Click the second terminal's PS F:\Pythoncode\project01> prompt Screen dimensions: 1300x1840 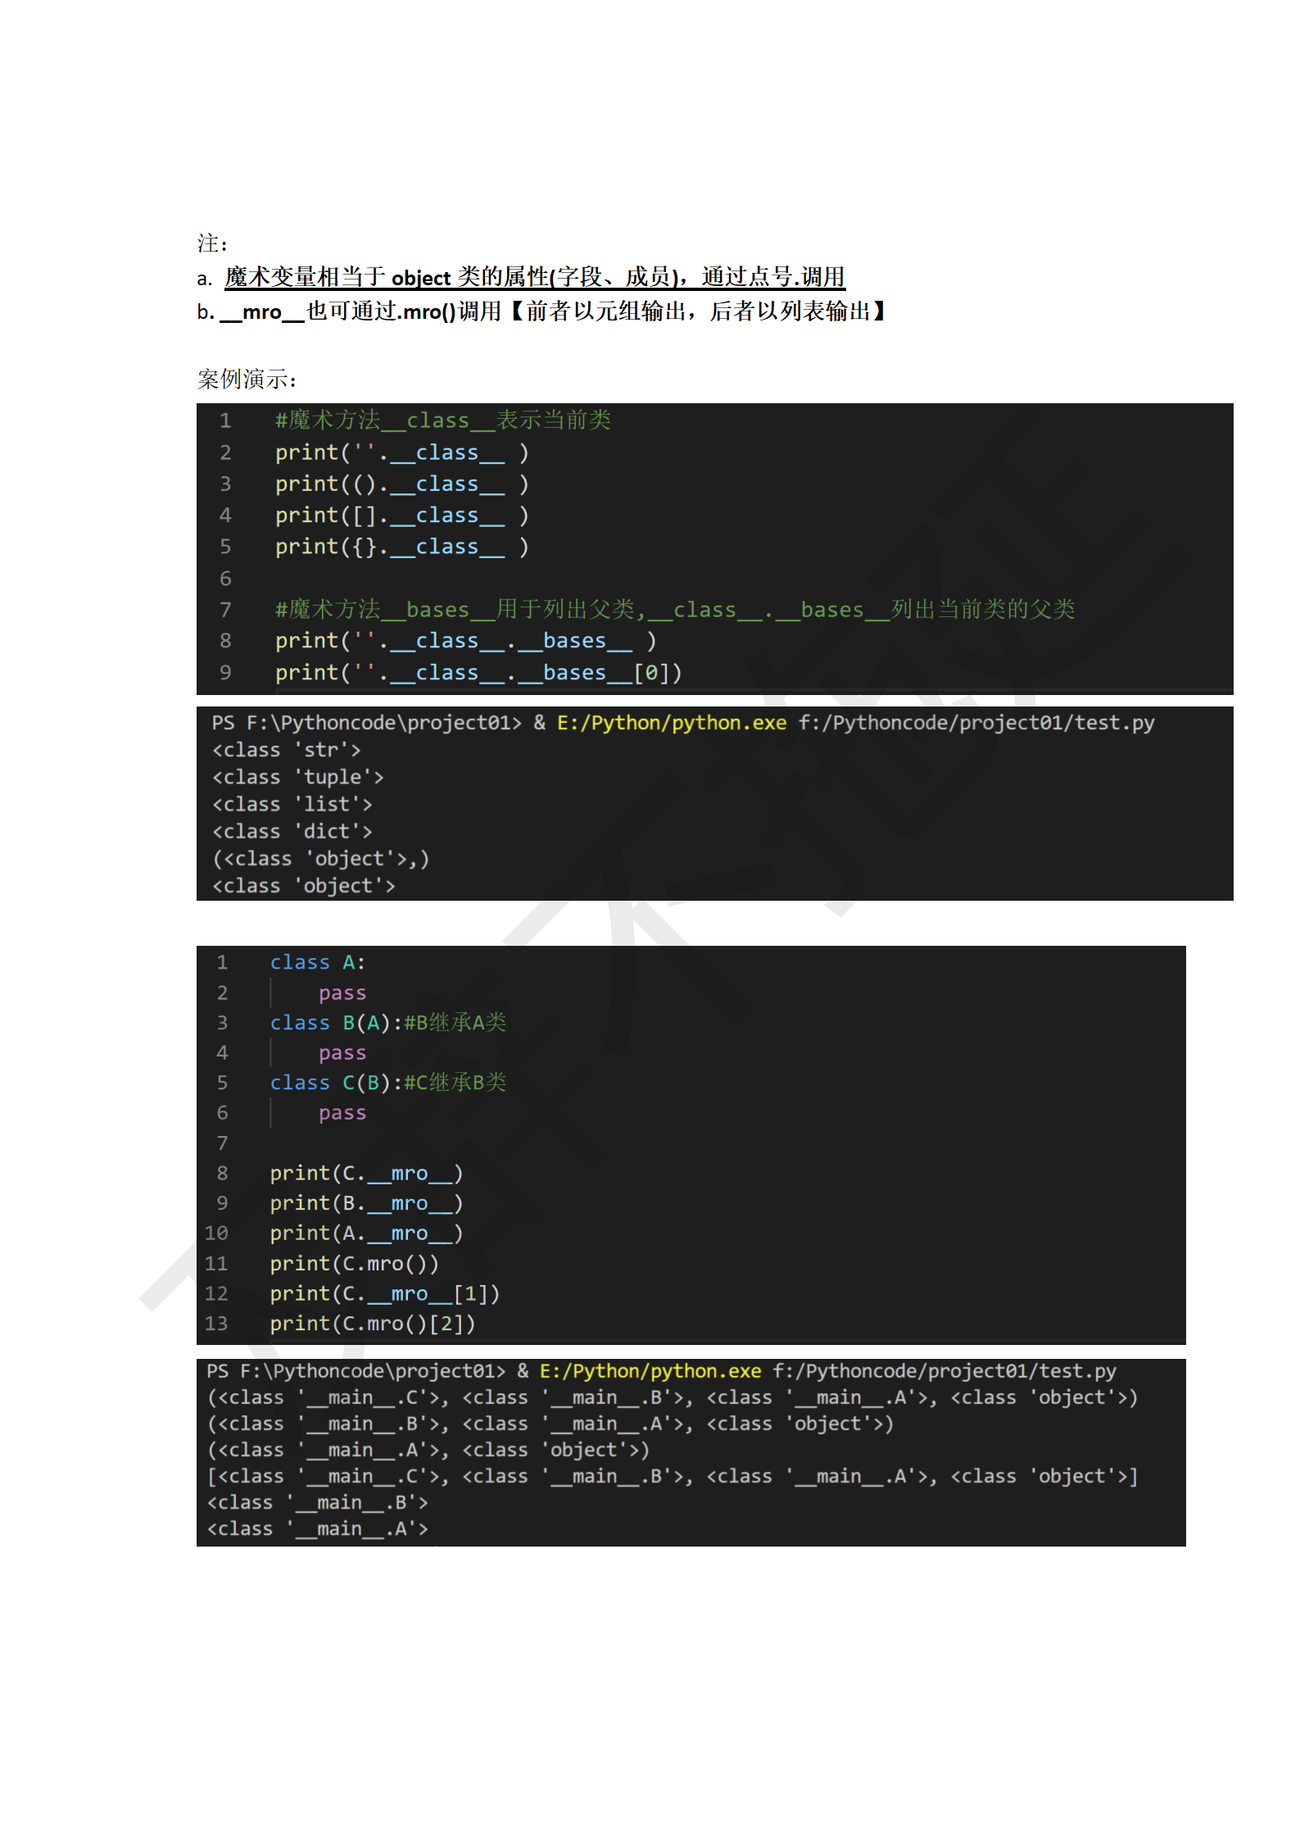pyautogui.click(x=356, y=1371)
